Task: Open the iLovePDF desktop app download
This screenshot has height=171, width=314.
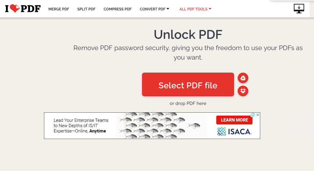Action: coord(299,9)
